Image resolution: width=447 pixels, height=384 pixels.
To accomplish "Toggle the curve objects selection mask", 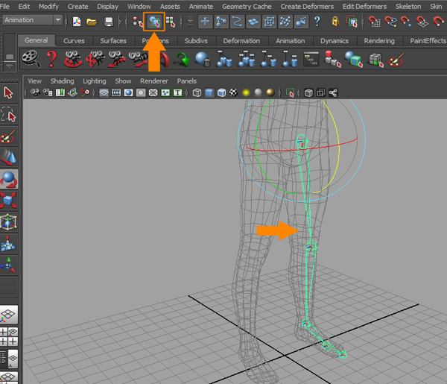I will click(x=237, y=22).
